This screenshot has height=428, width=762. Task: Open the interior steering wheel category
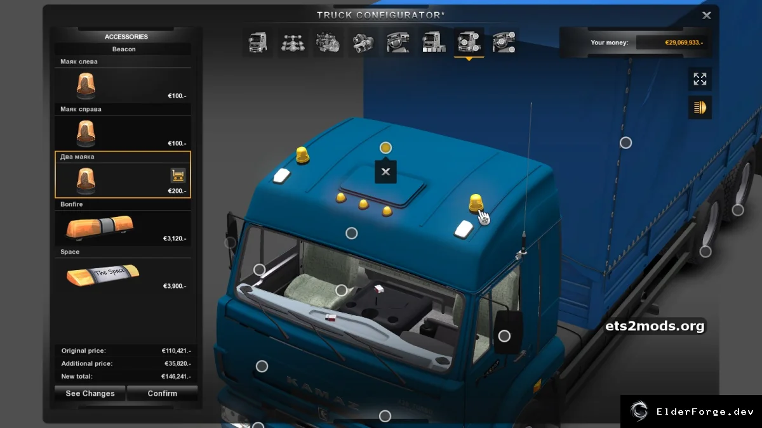[399, 43]
